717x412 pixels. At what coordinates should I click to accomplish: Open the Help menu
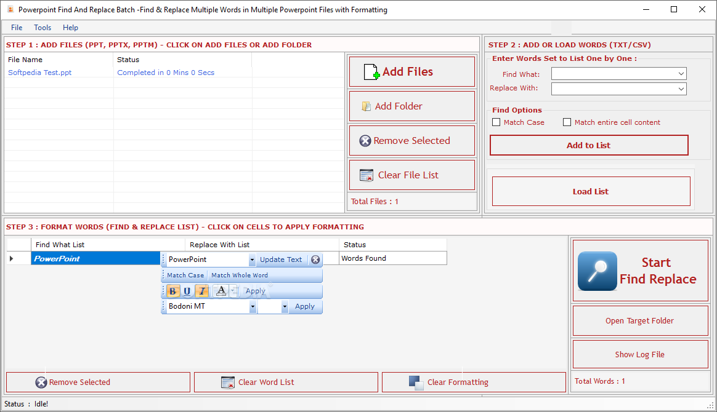pos(70,28)
